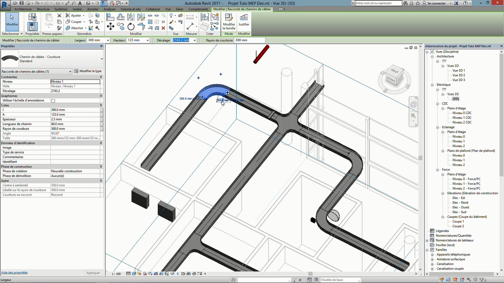Screen dimensions: 504x283
Task: Open the Décalage value dropdown
Action: pos(194,40)
